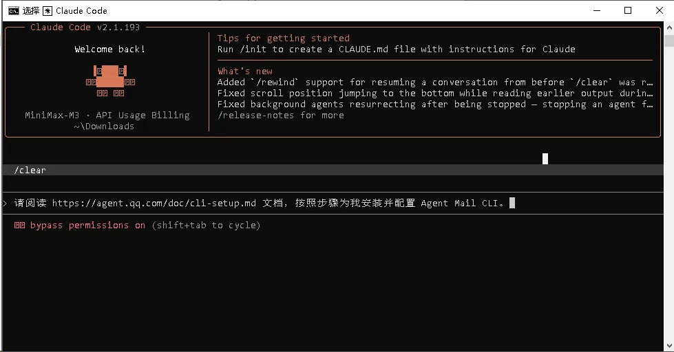674x352 pixels.
Task: Click the bypass permissions indicator icon
Action: [19, 225]
